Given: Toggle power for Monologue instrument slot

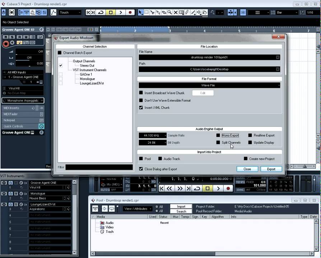Looking at the screenshot, I should [x=10, y=193].
